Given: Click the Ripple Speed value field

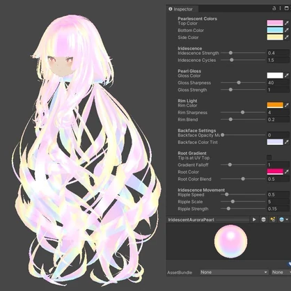Looking at the screenshot, I should [278, 194].
